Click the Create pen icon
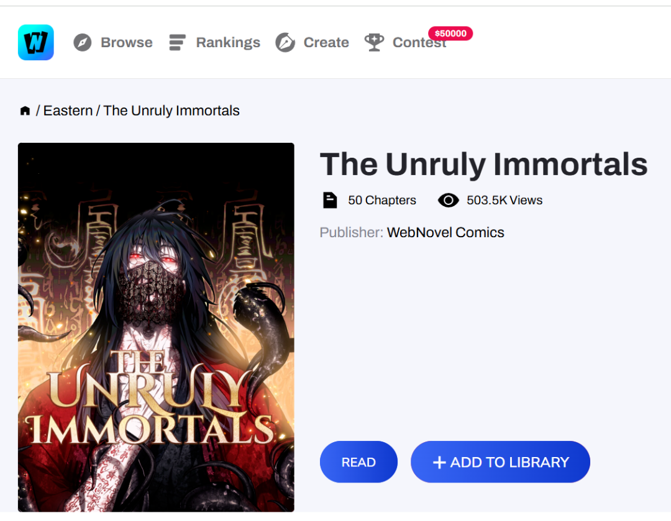The height and width of the screenshot is (521, 671). tap(285, 42)
